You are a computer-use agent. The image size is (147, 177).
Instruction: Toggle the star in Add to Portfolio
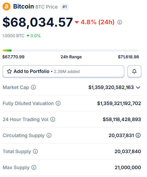[9, 71]
